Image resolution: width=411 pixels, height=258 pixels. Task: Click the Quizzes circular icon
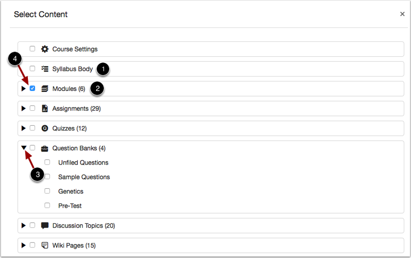point(45,129)
